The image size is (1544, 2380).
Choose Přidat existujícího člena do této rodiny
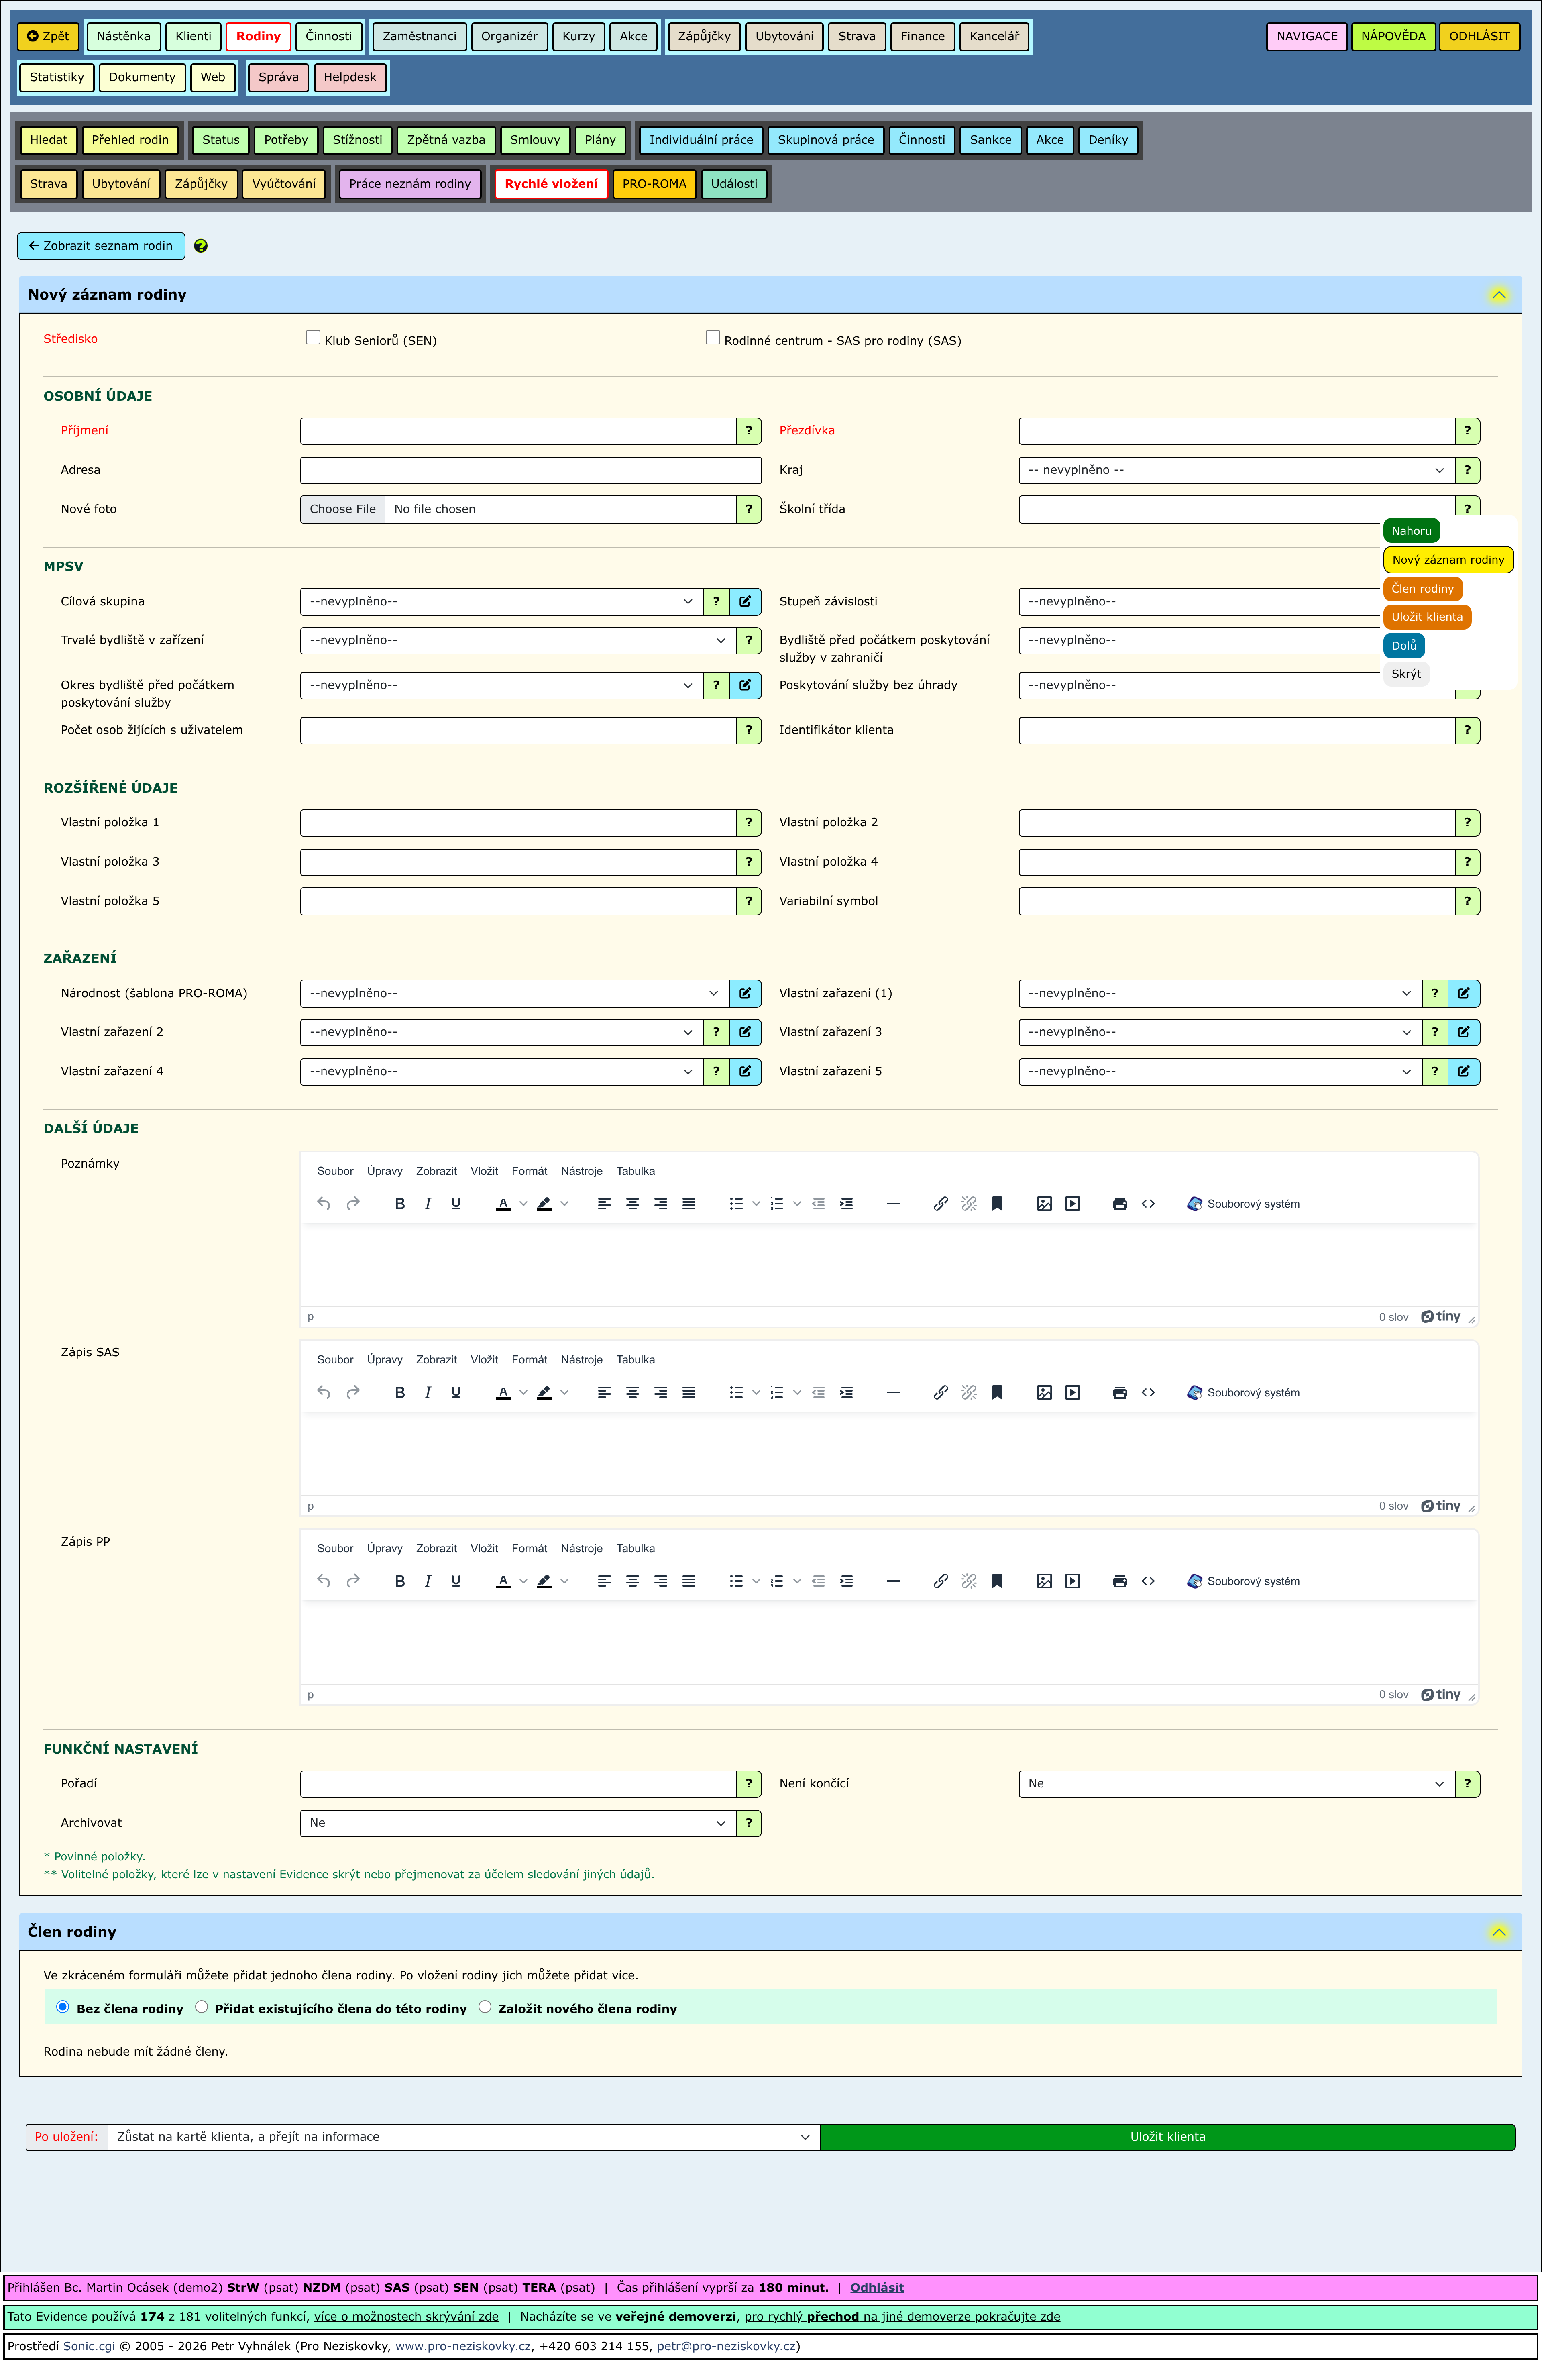[202, 2007]
